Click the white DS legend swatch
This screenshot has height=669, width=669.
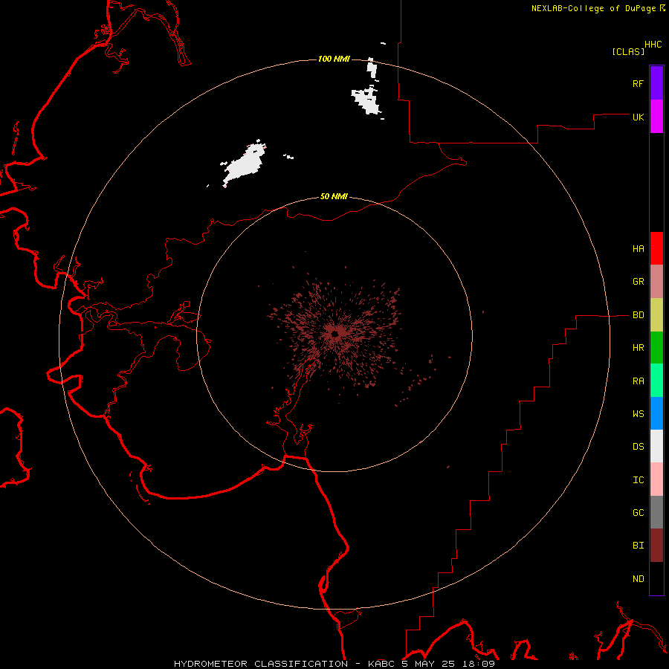[656, 446]
